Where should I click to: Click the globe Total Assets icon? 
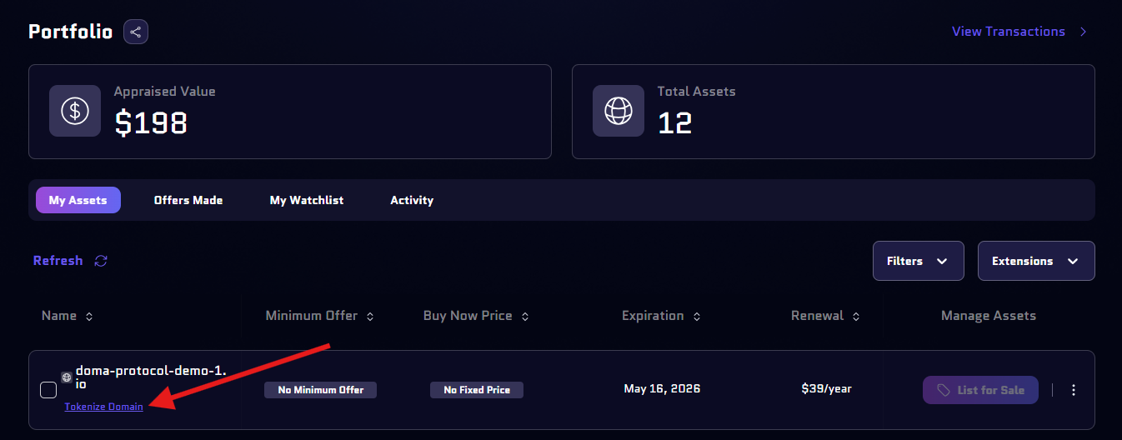pos(619,111)
